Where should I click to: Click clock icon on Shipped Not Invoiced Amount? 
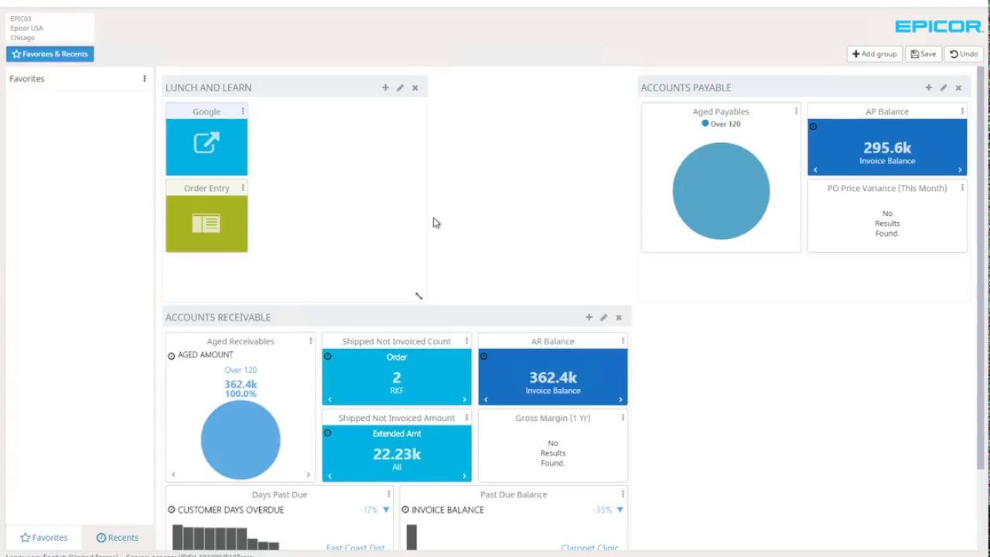327,433
